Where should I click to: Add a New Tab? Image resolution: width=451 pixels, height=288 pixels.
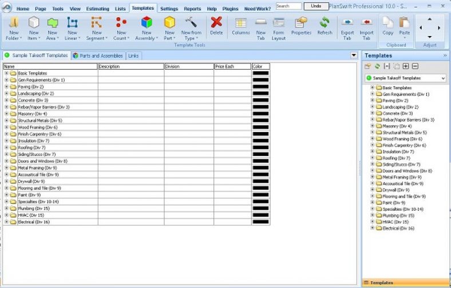(x=260, y=28)
